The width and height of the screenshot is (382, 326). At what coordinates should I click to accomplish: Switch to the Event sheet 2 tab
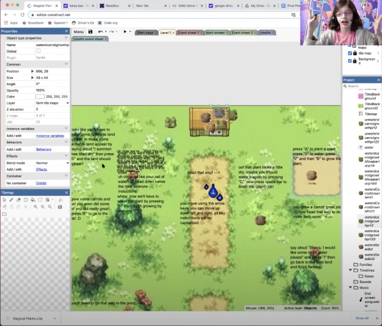click(x=242, y=33)
